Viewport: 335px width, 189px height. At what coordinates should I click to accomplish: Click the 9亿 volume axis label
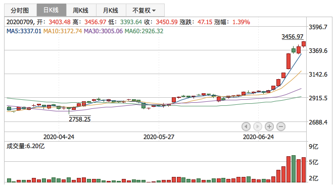313,147
